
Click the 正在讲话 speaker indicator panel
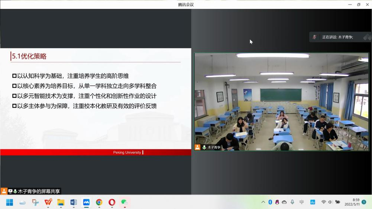339,37
